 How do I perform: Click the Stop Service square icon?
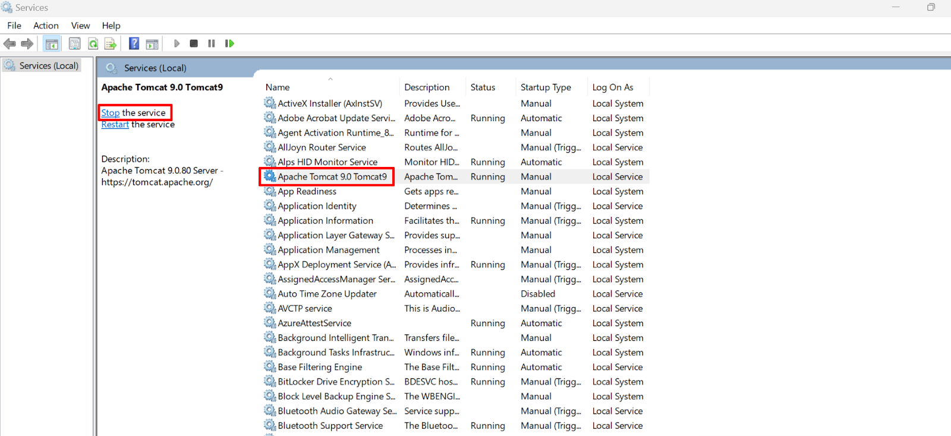pos(194,43)
